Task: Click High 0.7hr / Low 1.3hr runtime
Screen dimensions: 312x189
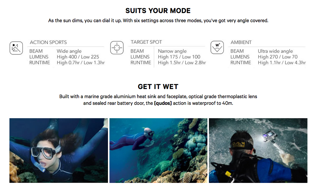Action: click(81, 63)
